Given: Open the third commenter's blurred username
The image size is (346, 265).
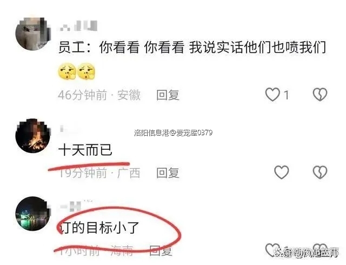Looking at the screenshot, I should point(76,206).
